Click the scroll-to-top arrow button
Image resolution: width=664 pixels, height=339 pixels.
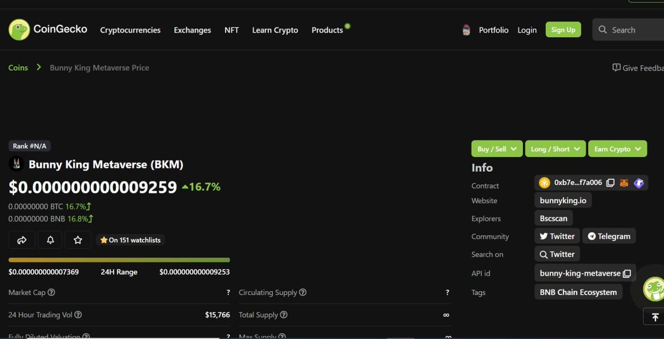655,317
